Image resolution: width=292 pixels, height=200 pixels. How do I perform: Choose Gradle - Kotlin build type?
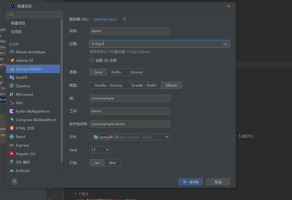point(144,85)
